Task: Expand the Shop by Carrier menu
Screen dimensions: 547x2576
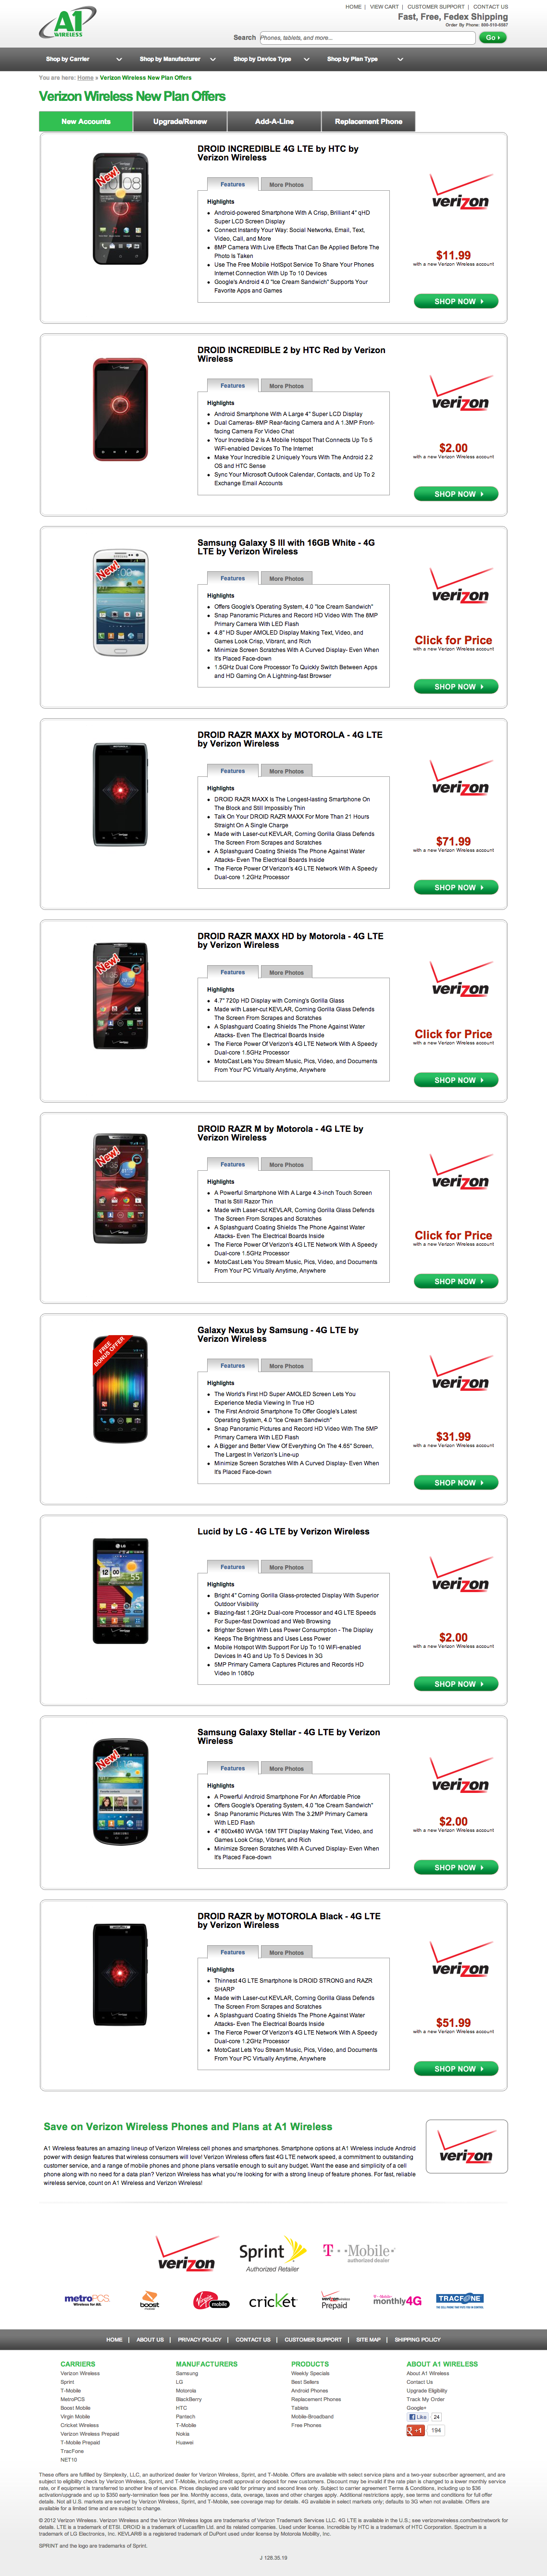Action: pos(84,59)
